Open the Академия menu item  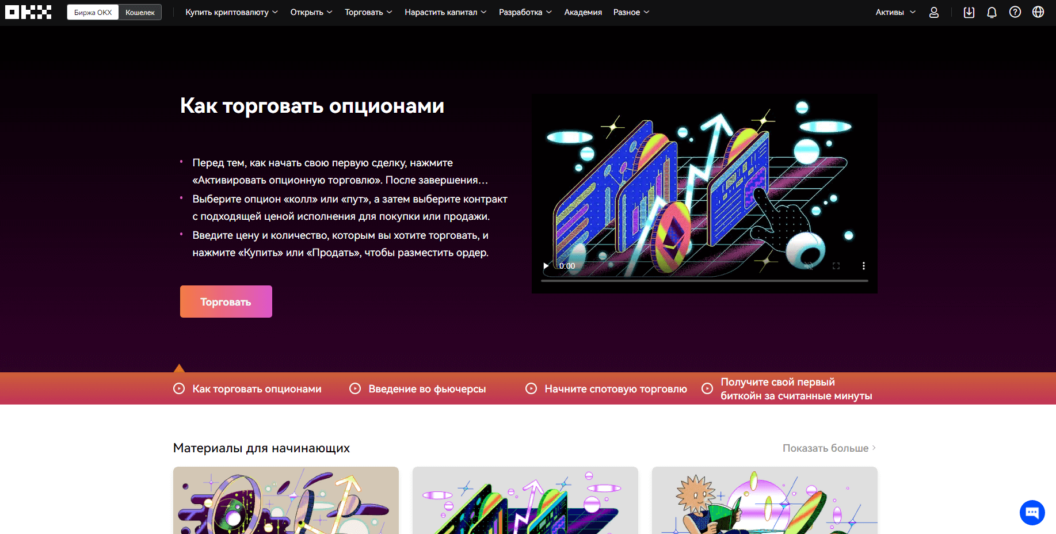click(582, 12)
